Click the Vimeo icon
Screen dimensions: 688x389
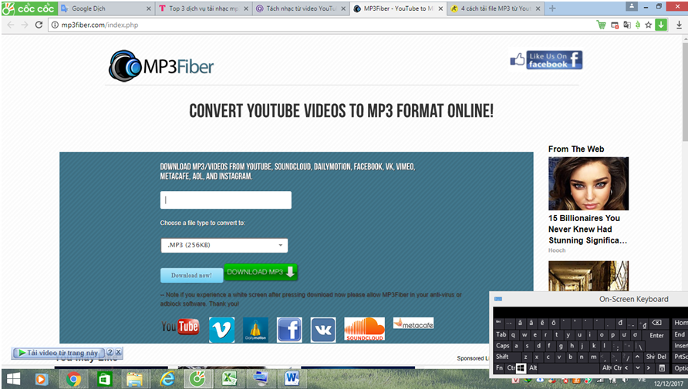click(x=221, y=330)
